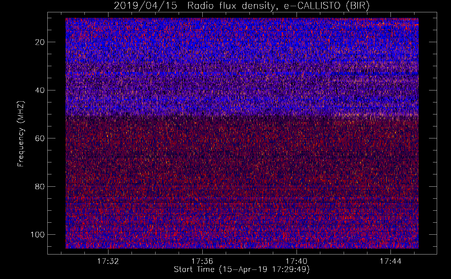Click the 17:44 time tick label
Viewport: 451px width, 279px height.
pyautogui.click(x=391, y=261)
